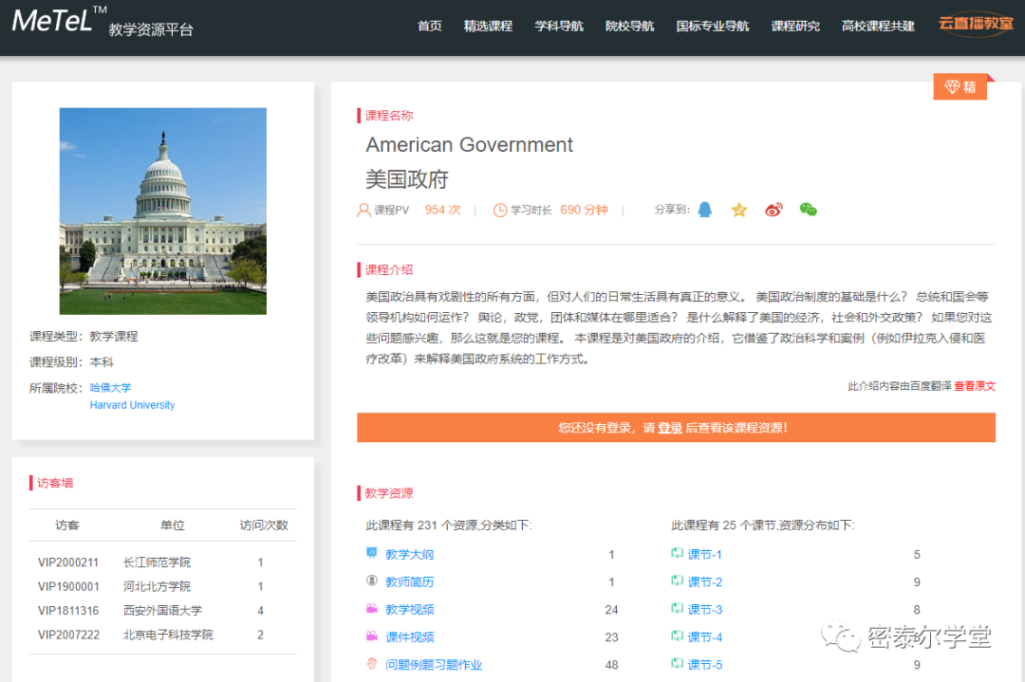Open 课程研究 menu item
Image resolution: width=1025 pixels, height=682 pixels.
[795, 27]
